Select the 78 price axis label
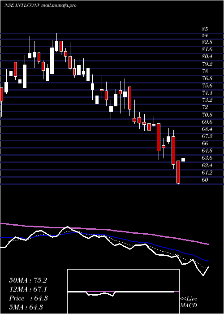 pos(205,71)
